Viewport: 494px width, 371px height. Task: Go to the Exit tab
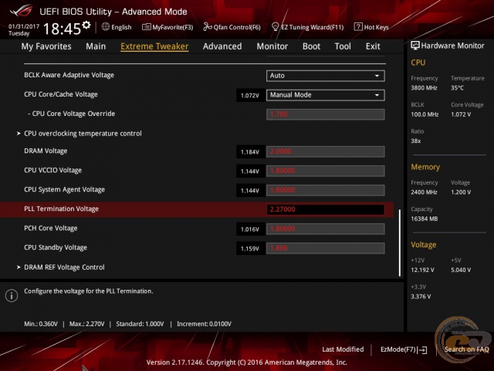tap(373, 46)
